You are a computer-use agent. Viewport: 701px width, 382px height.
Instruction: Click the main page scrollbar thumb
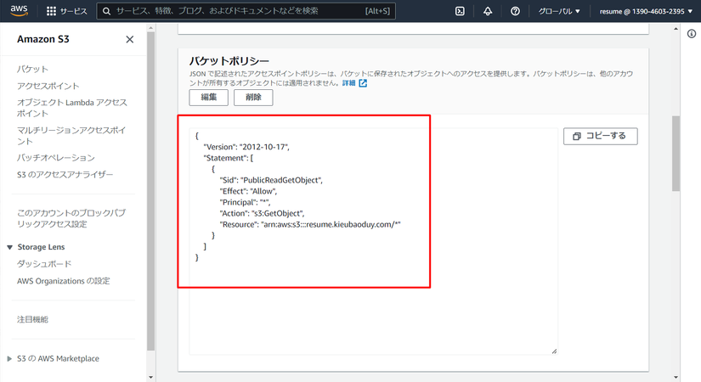coord(676,154)
